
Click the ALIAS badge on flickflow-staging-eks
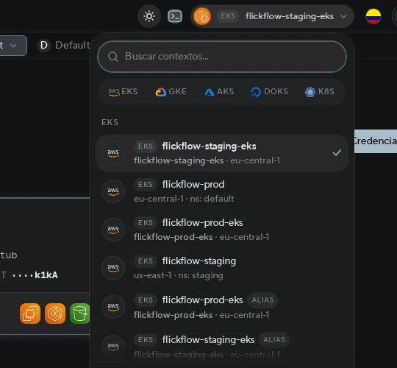coord(274,339)
